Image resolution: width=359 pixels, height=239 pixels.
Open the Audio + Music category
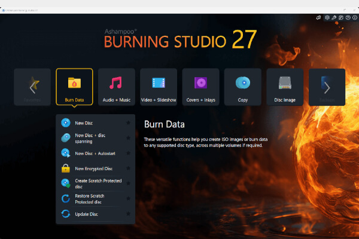(x=117, y=87)
